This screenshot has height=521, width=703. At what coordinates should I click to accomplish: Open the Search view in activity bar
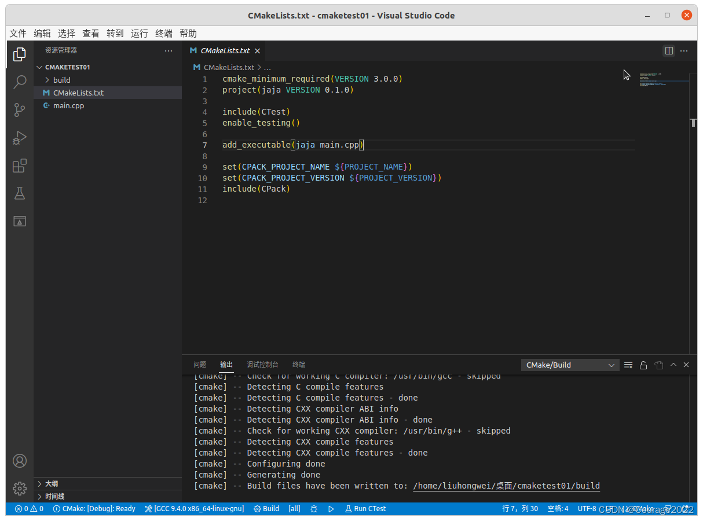(x=20, y=82)
